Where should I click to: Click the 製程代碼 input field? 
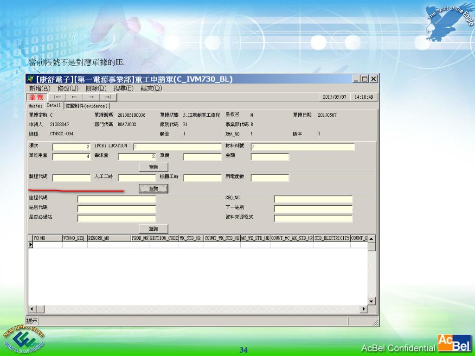click(71, 178)
